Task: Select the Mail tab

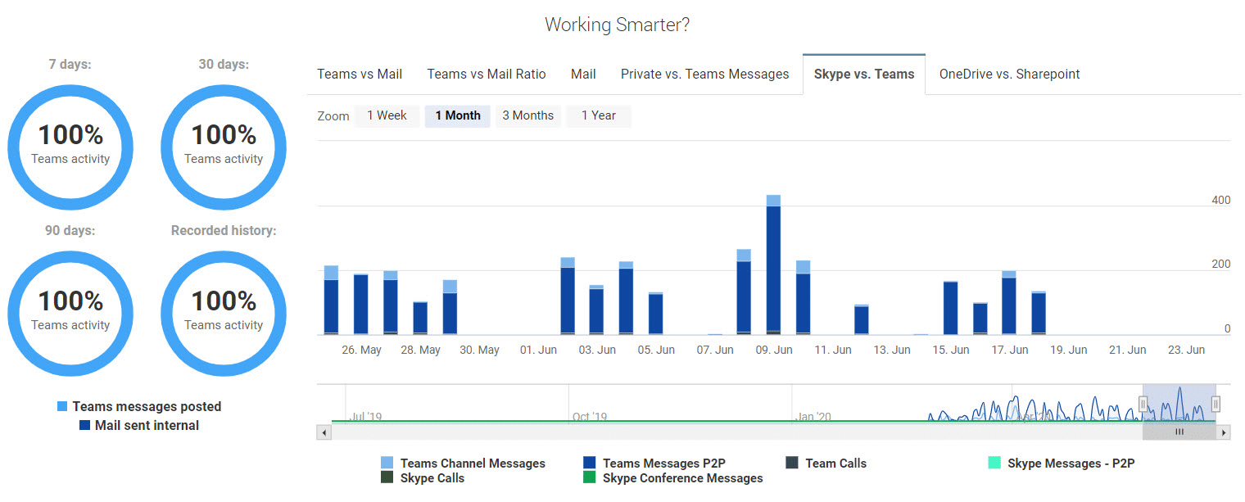Action: (x=583, y=75)
